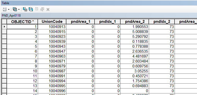Viewport: 197px width, 95px height.
Task: Click OBJECTID cell with value 12
Action: (x=22, y=81)
